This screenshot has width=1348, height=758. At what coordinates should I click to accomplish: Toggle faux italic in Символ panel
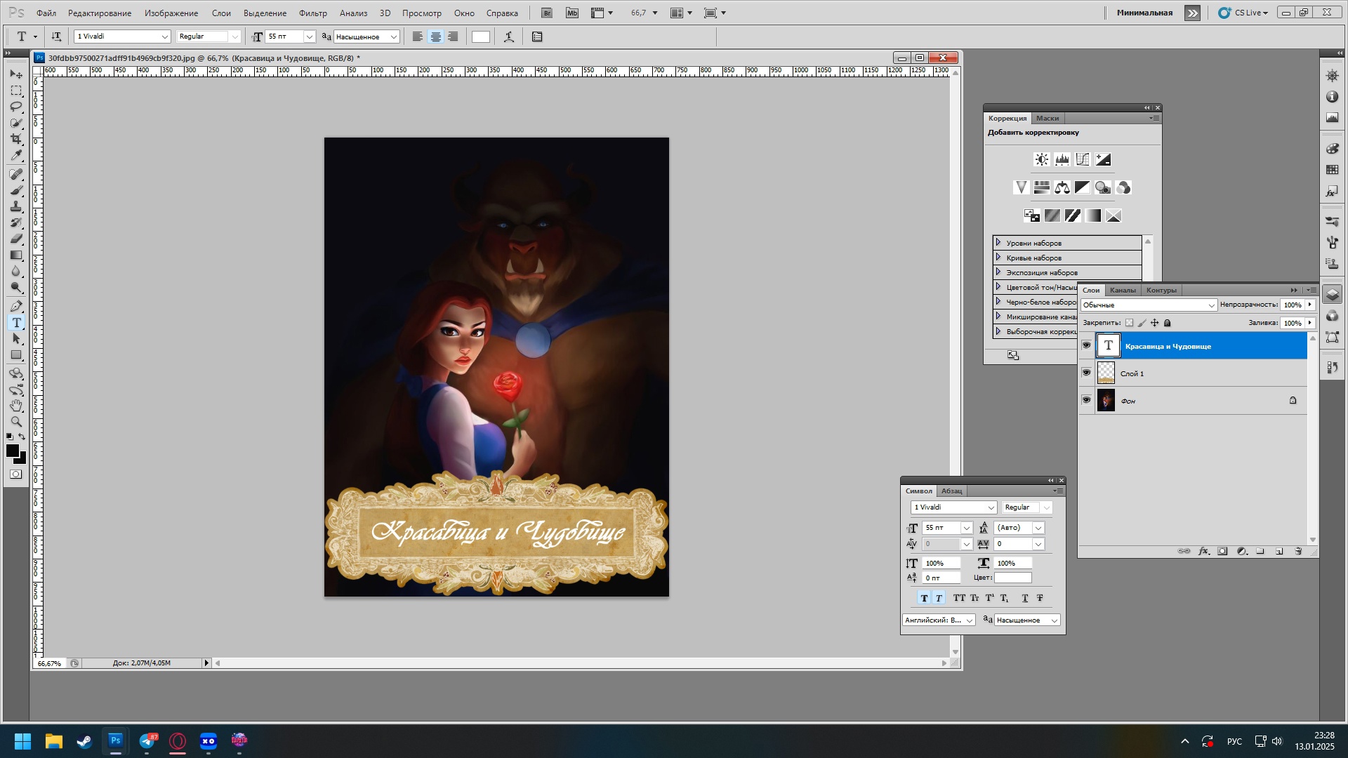pos(939,599)
